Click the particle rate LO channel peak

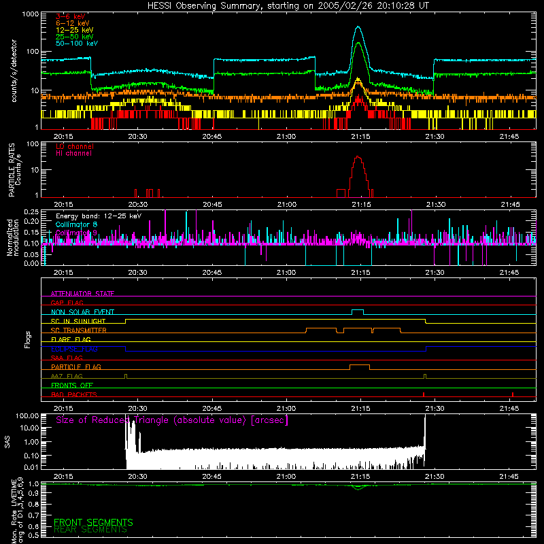(358, 157)
